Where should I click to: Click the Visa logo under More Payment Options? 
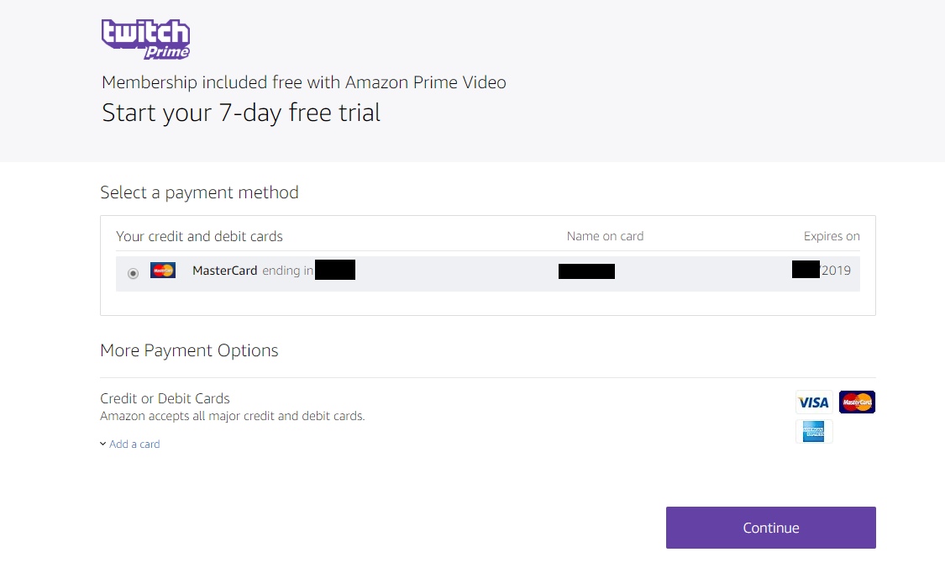point(813,402)
